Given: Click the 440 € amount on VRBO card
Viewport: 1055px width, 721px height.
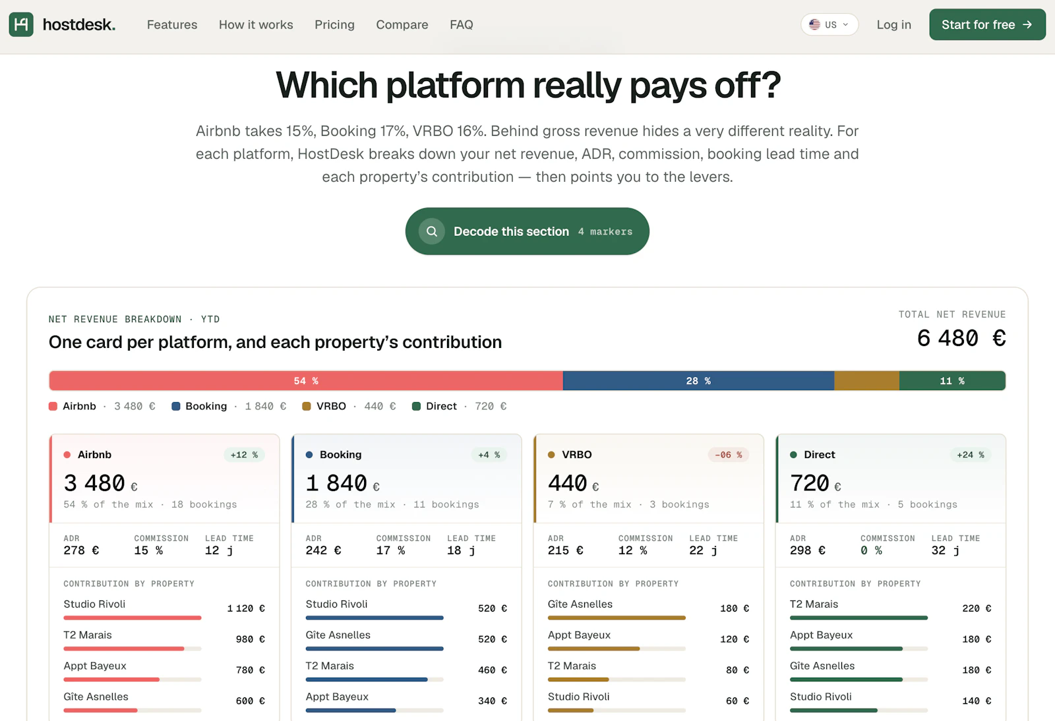Looking at the screenshot, I should [x=573, y=483].
